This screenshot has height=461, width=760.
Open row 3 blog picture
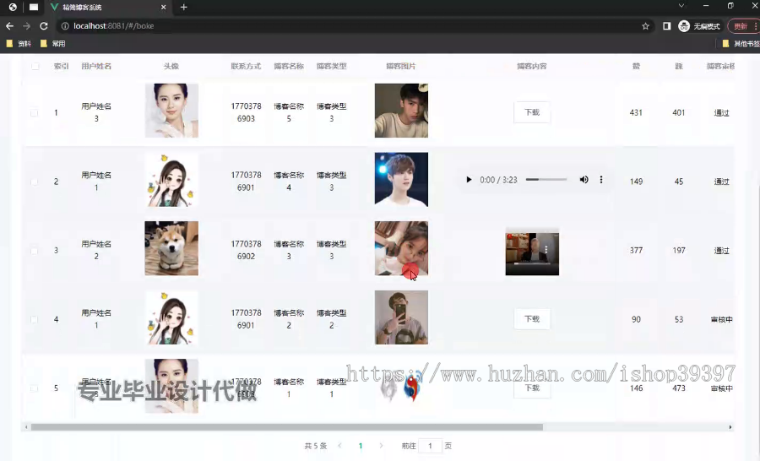pyautogui.click(x=401, y=249)
